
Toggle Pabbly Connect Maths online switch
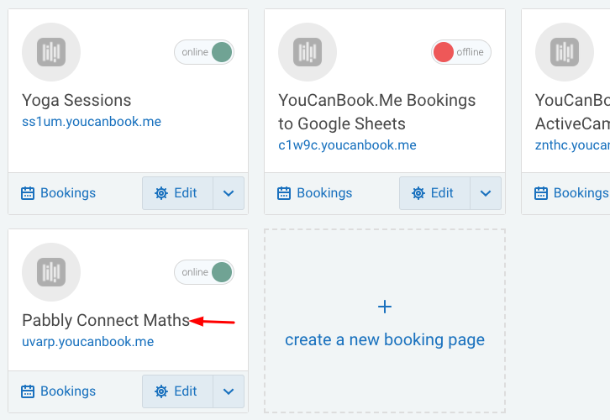pos(204,272)
